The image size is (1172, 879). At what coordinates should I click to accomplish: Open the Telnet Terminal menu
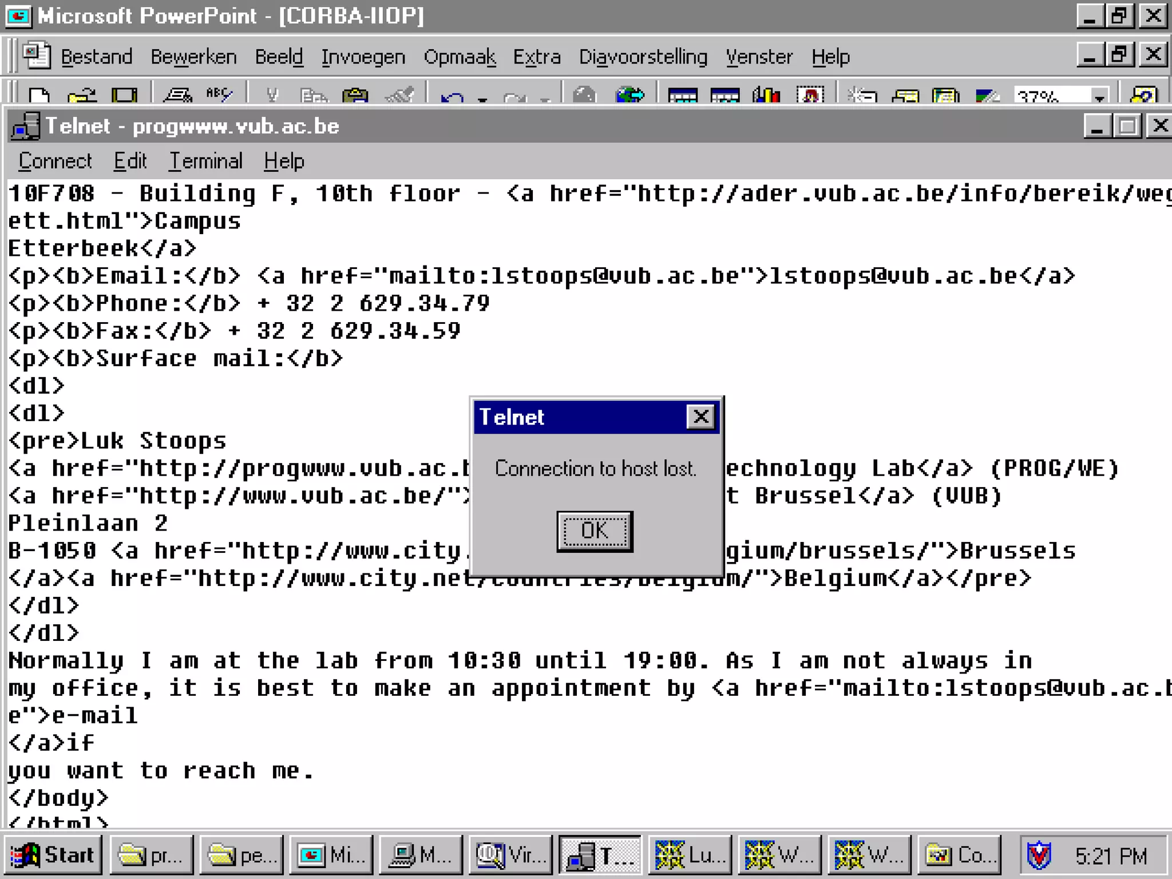point(205,161)
